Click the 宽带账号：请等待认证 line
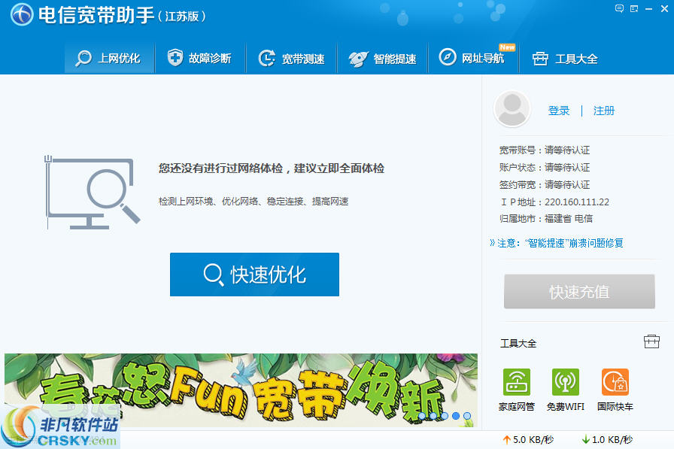The image size is (674, 449). tap(545, 150)
